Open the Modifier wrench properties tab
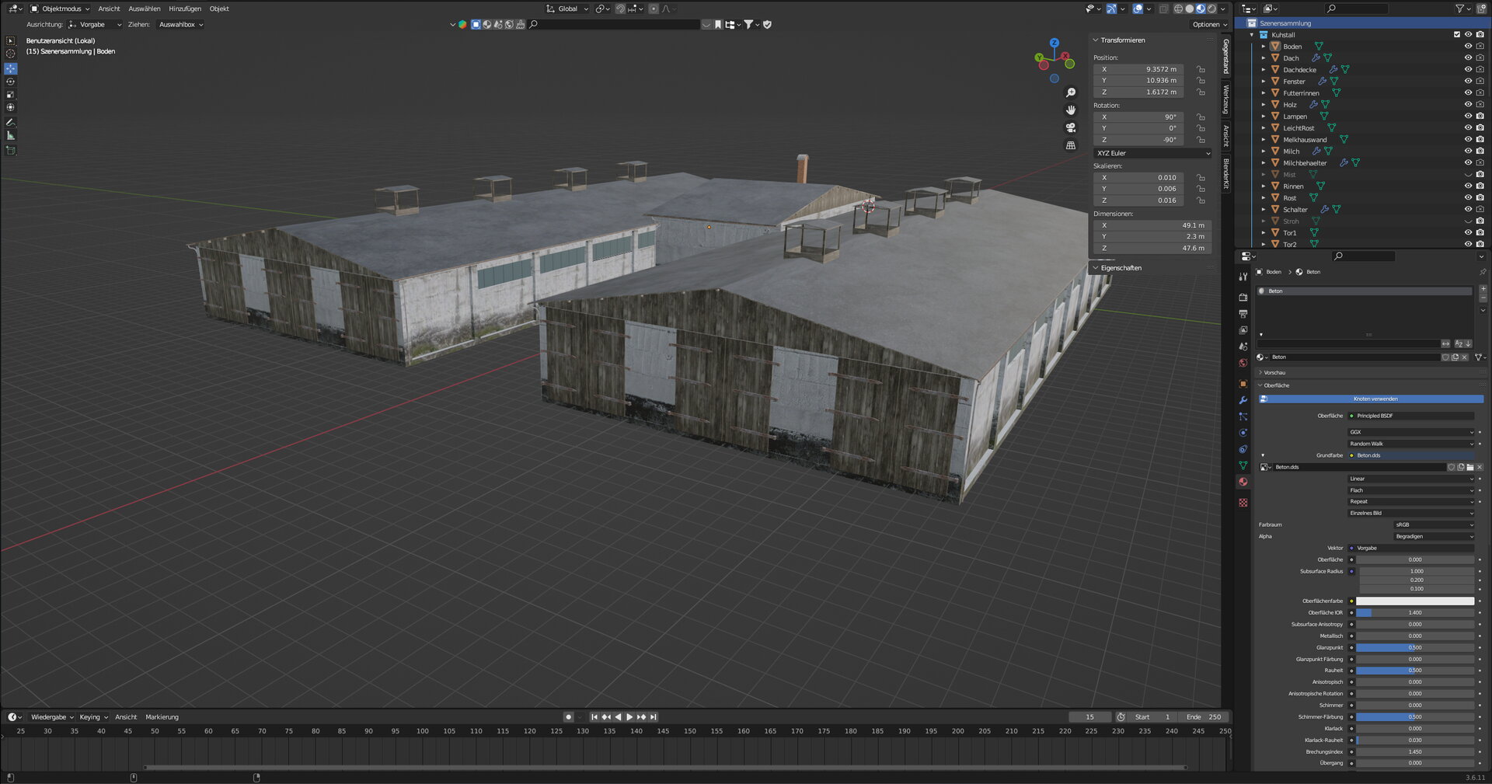 click(x=1243, y=400)
